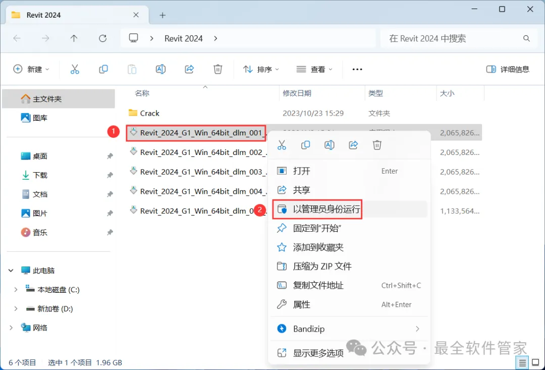545x370 pixels.
Task: Click the Share icon in the toolbar
Action: [x=189, y=69]
